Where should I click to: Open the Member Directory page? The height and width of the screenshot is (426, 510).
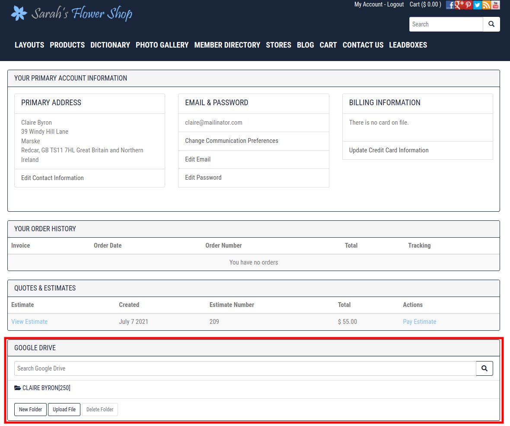(x=227, y=45)
